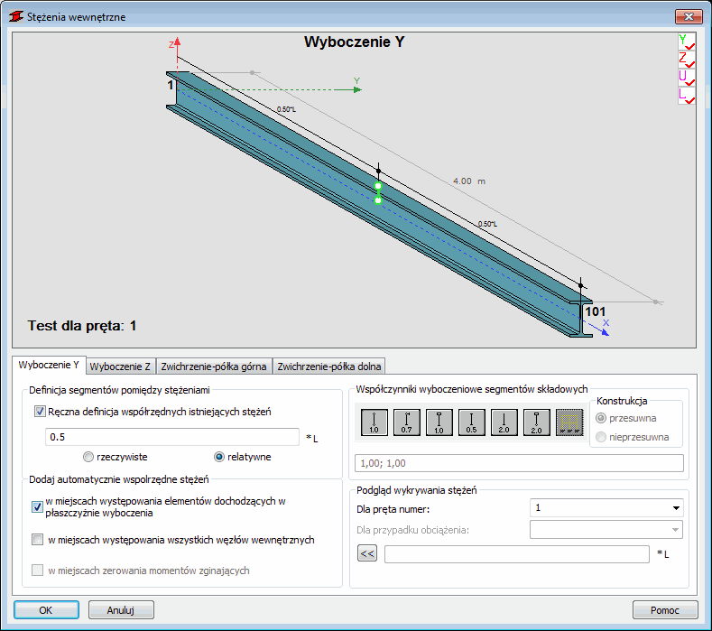Select the rzeczywiste radio option
The image size is (712, 631).
tap(88, 457)
